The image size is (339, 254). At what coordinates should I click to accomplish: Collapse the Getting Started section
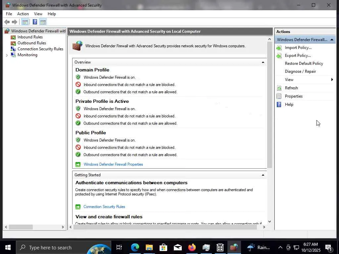(263, 175)
